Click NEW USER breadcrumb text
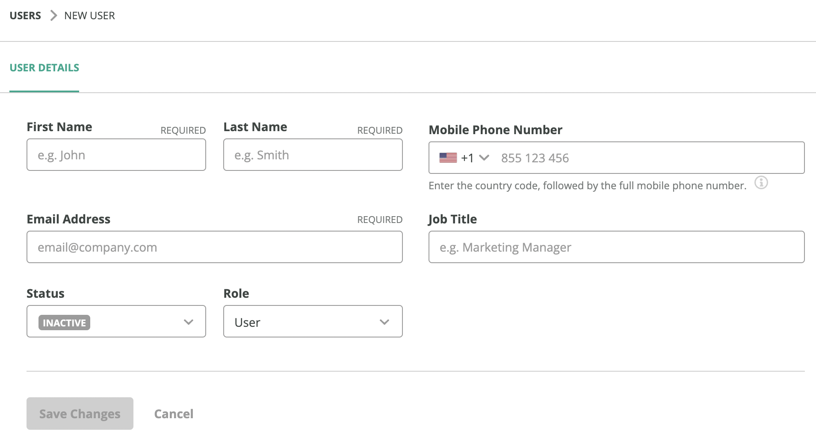This screenshot has height=440, width=816. [89, 16]
